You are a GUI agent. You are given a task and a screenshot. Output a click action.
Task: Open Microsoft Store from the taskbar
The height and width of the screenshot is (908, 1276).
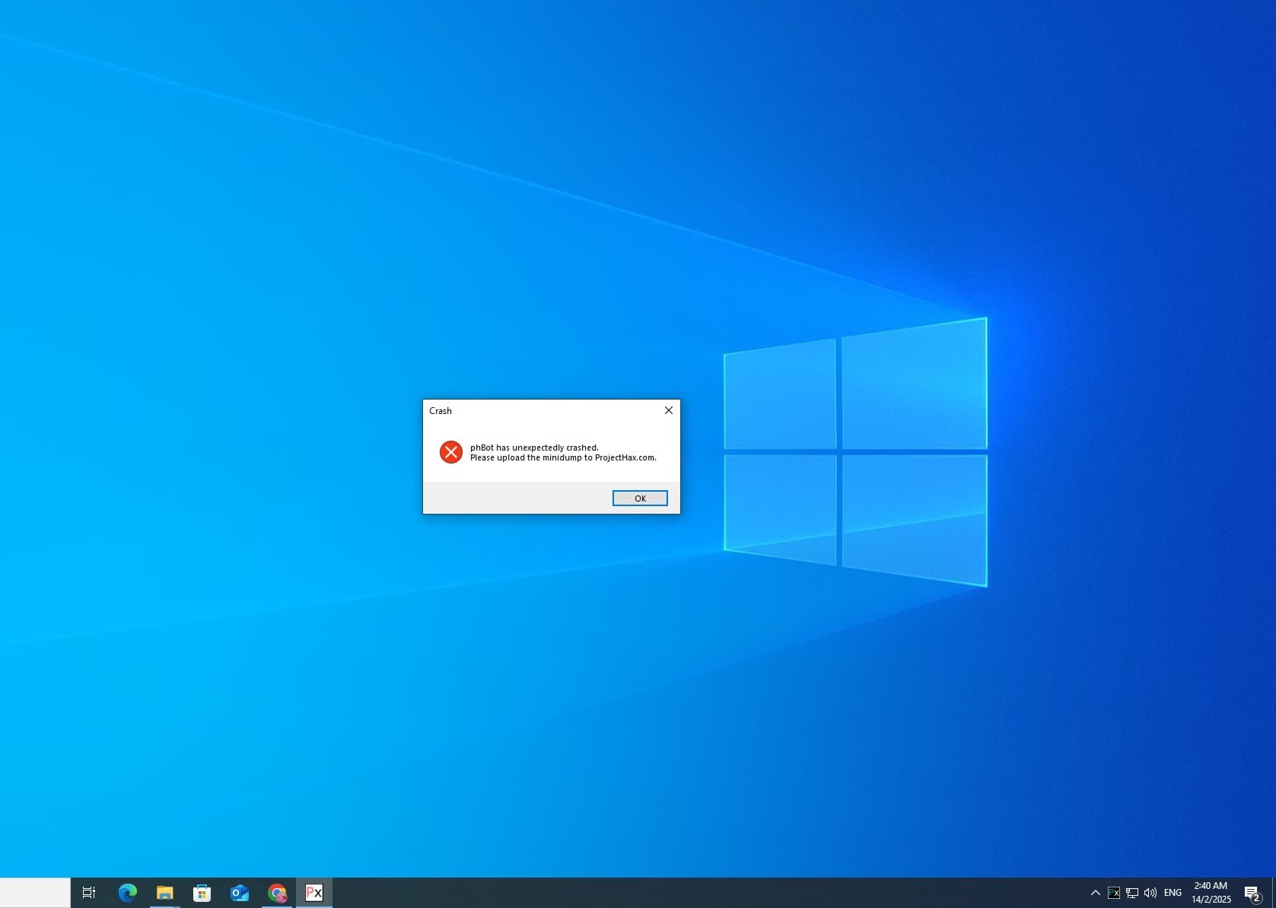[x=202, y=892]
